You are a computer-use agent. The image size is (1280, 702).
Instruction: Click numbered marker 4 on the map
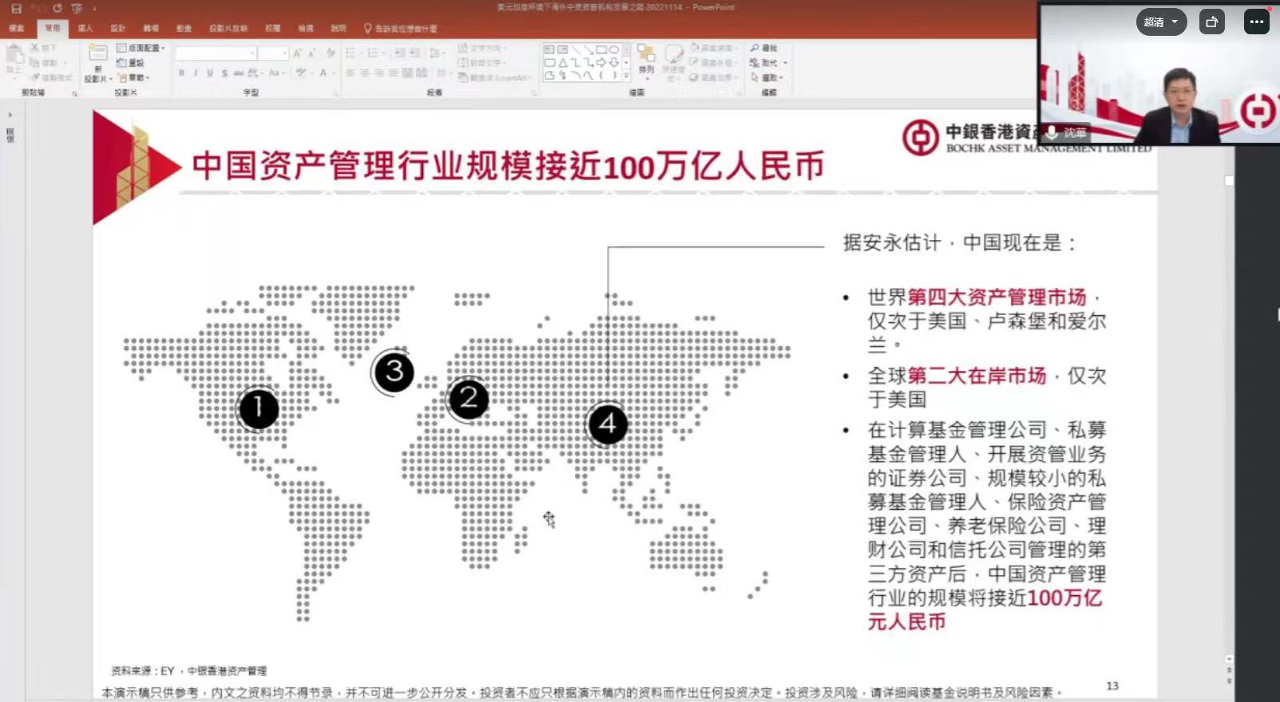pos(607,424)
